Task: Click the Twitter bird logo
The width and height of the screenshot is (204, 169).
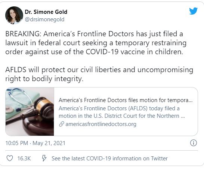Action: tap(193, 11)
